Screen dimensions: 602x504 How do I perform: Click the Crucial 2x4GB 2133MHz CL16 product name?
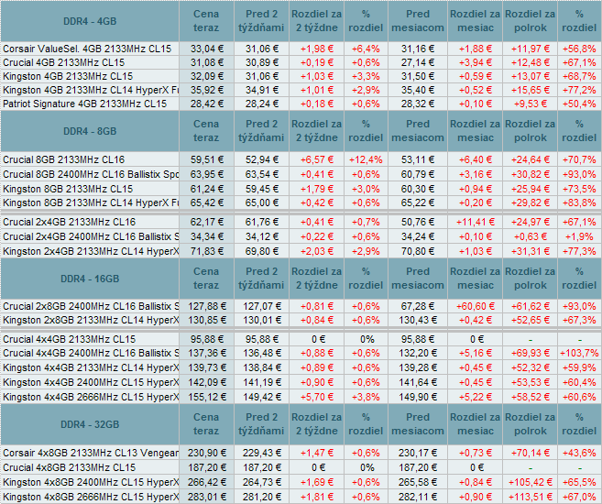point(69,222)
